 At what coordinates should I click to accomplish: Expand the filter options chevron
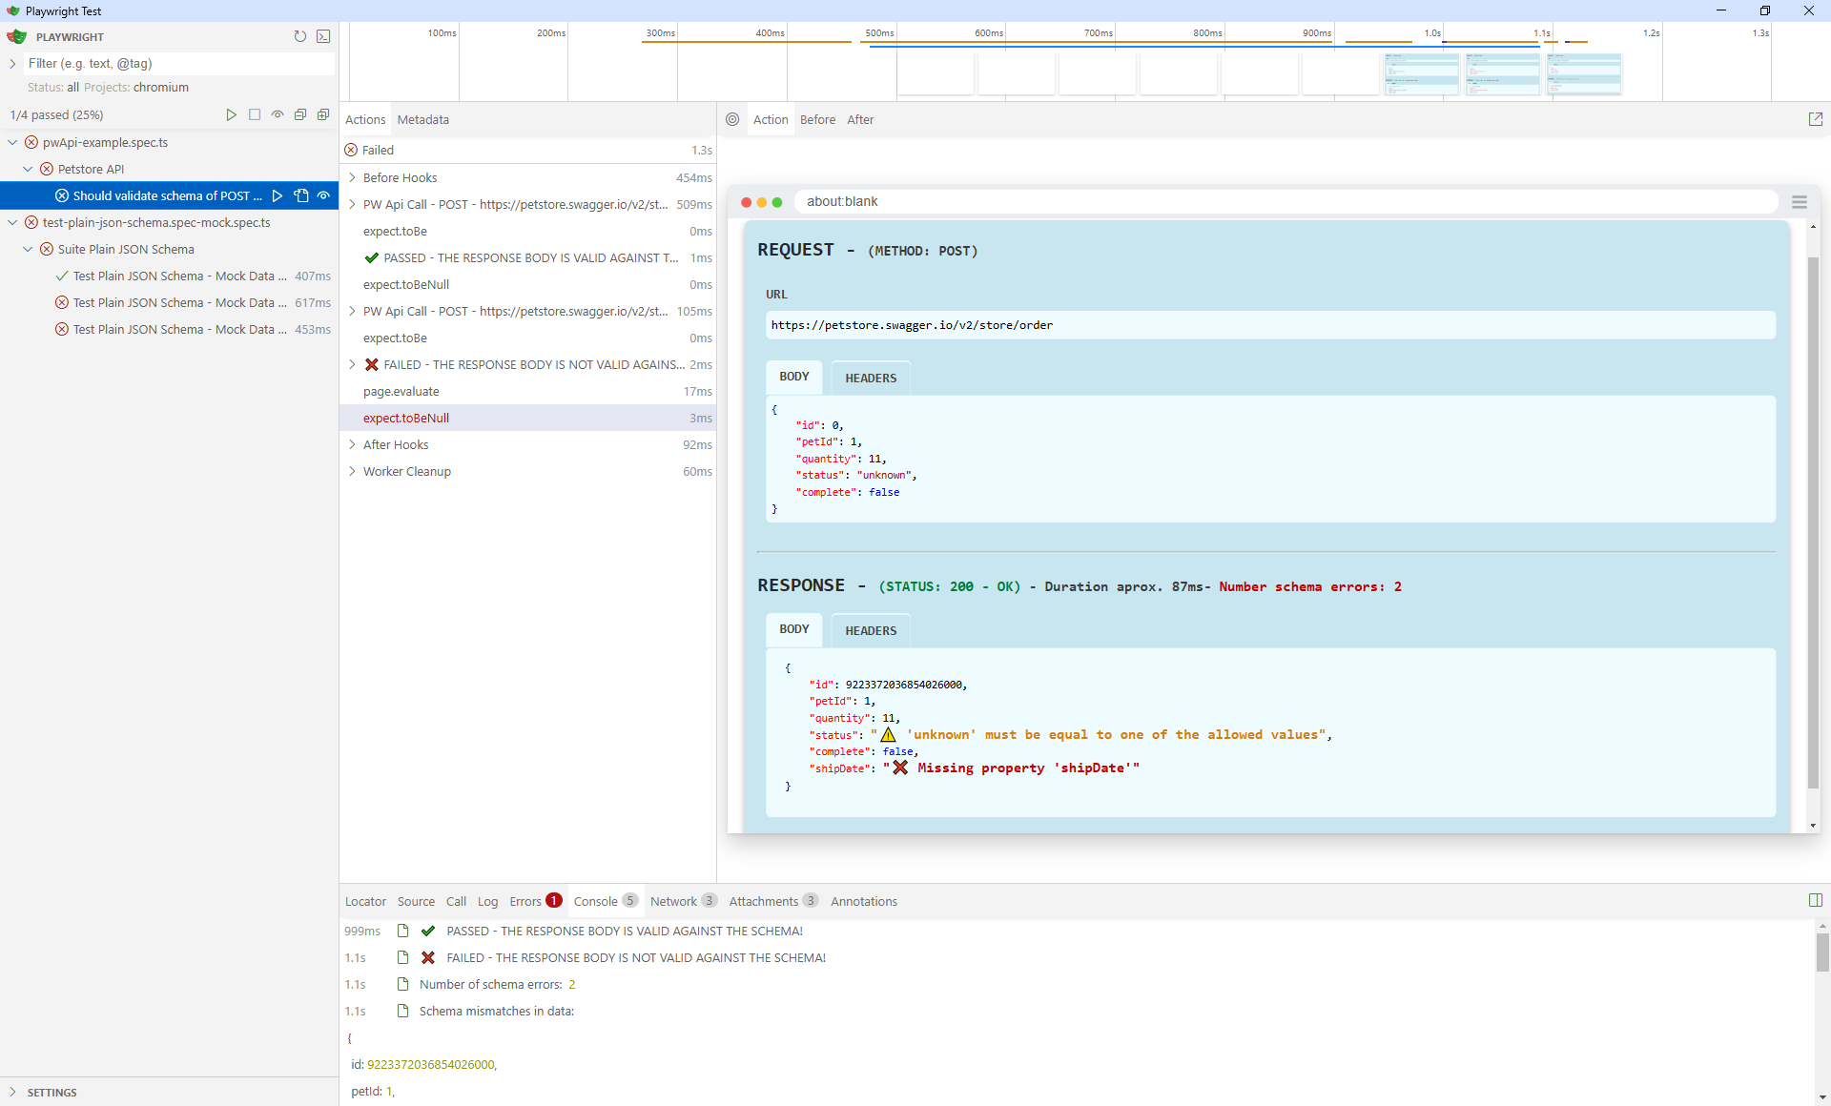(12, 63)
